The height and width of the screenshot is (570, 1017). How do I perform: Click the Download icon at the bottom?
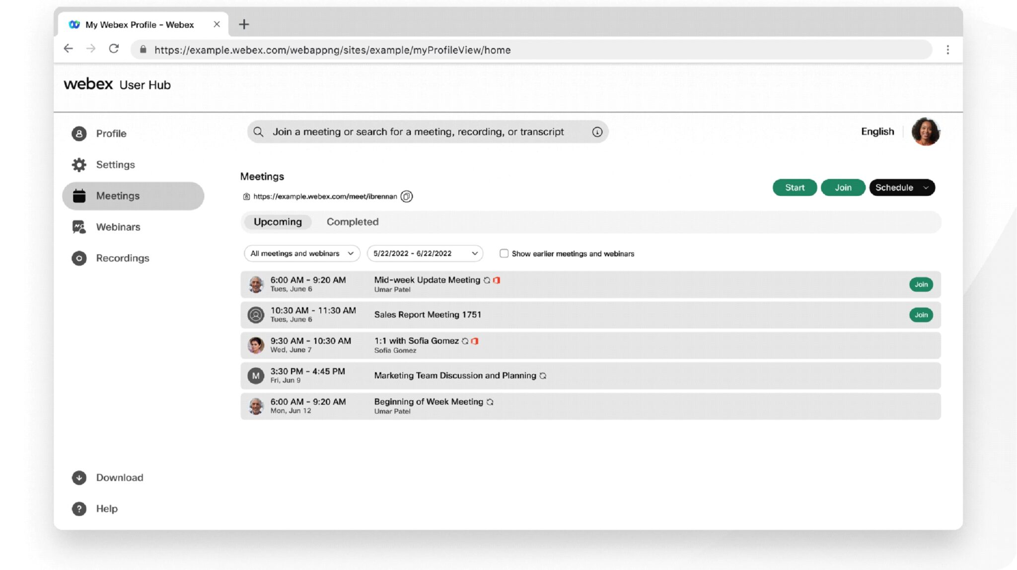coord(79,477)
